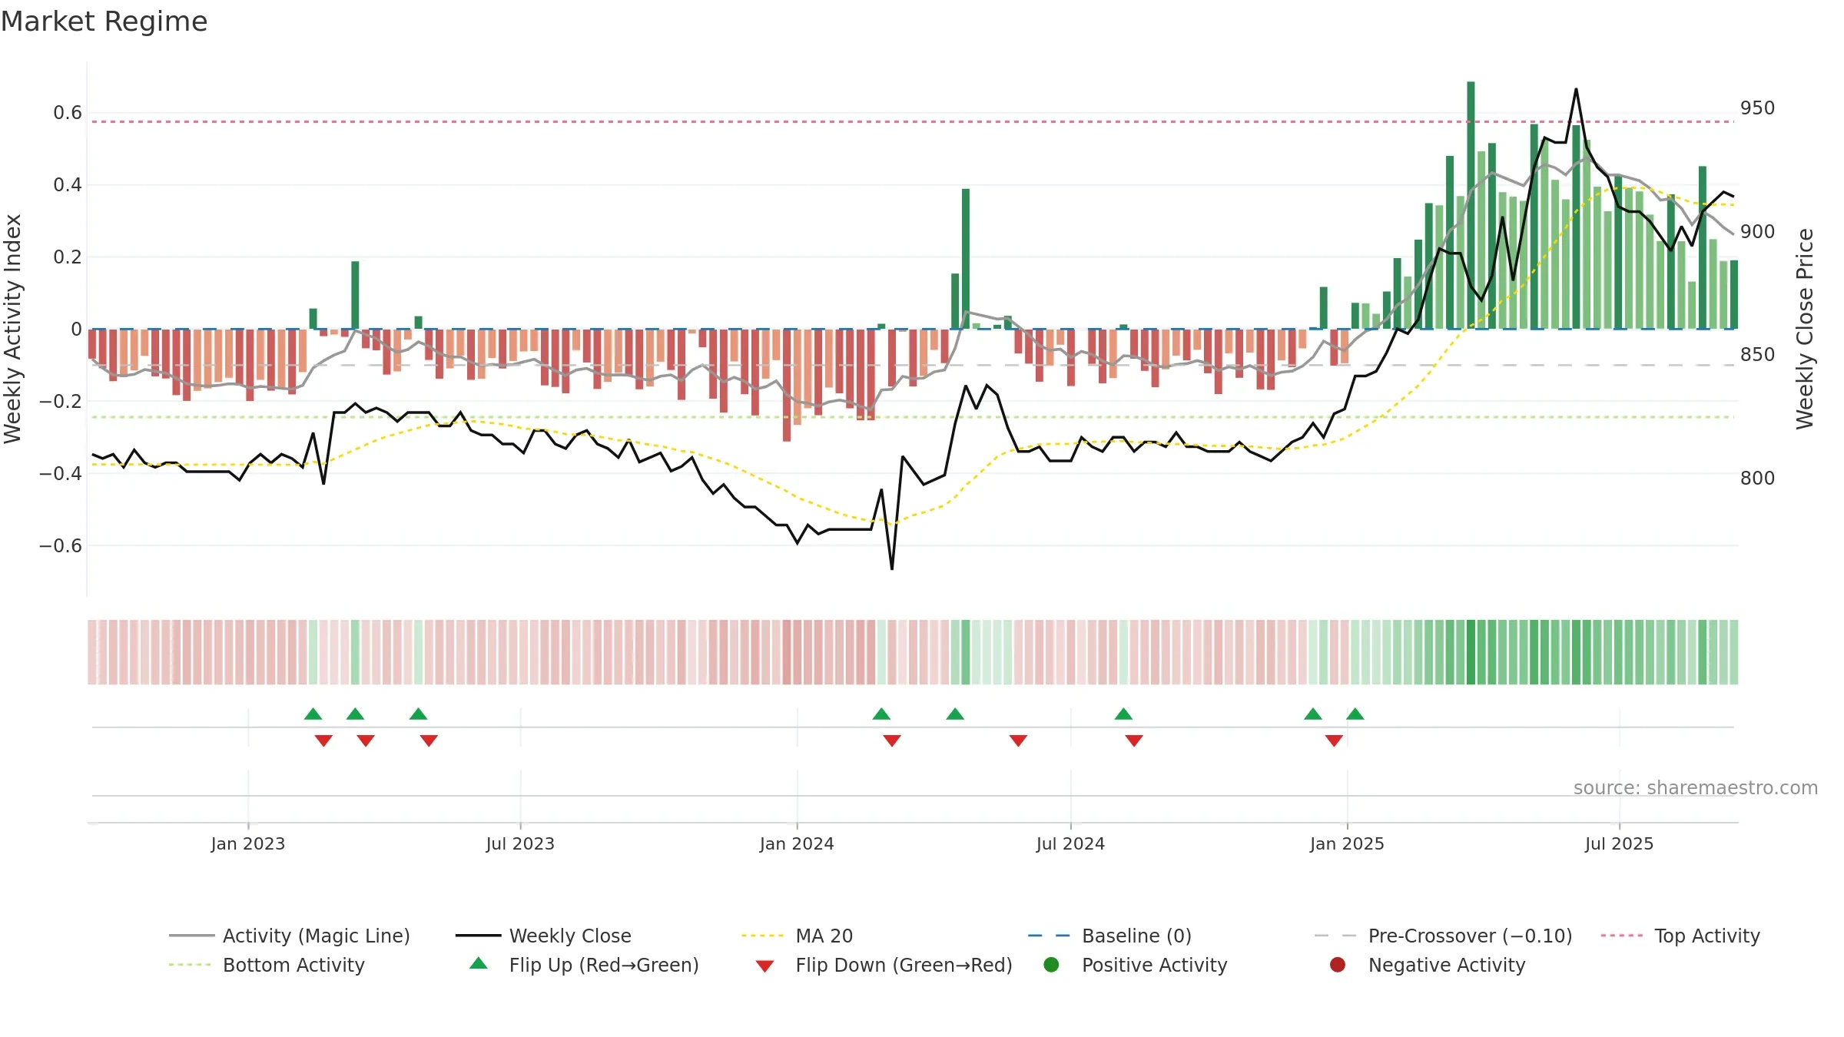Toggle Bottom Activity legend entry
Image resolution: width=1844 pixels, height=1037 pixels.
(x=267, y=965)
